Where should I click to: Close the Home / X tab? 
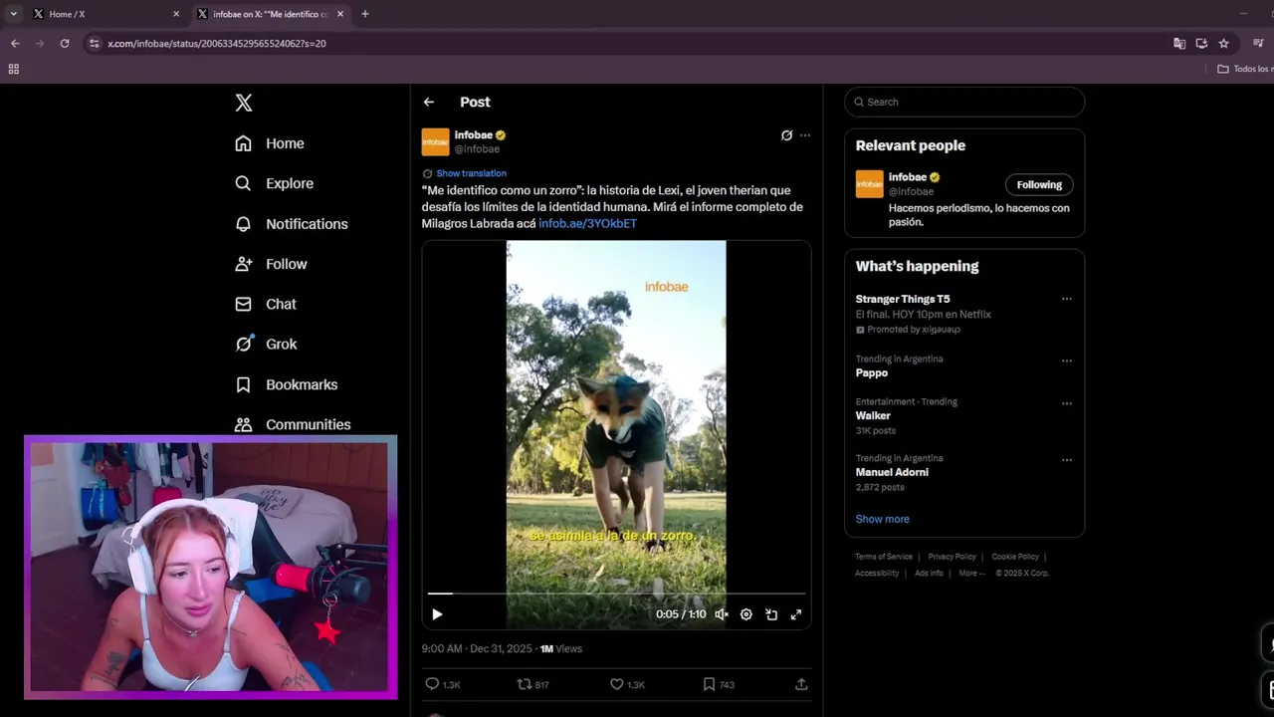[176, 14]
